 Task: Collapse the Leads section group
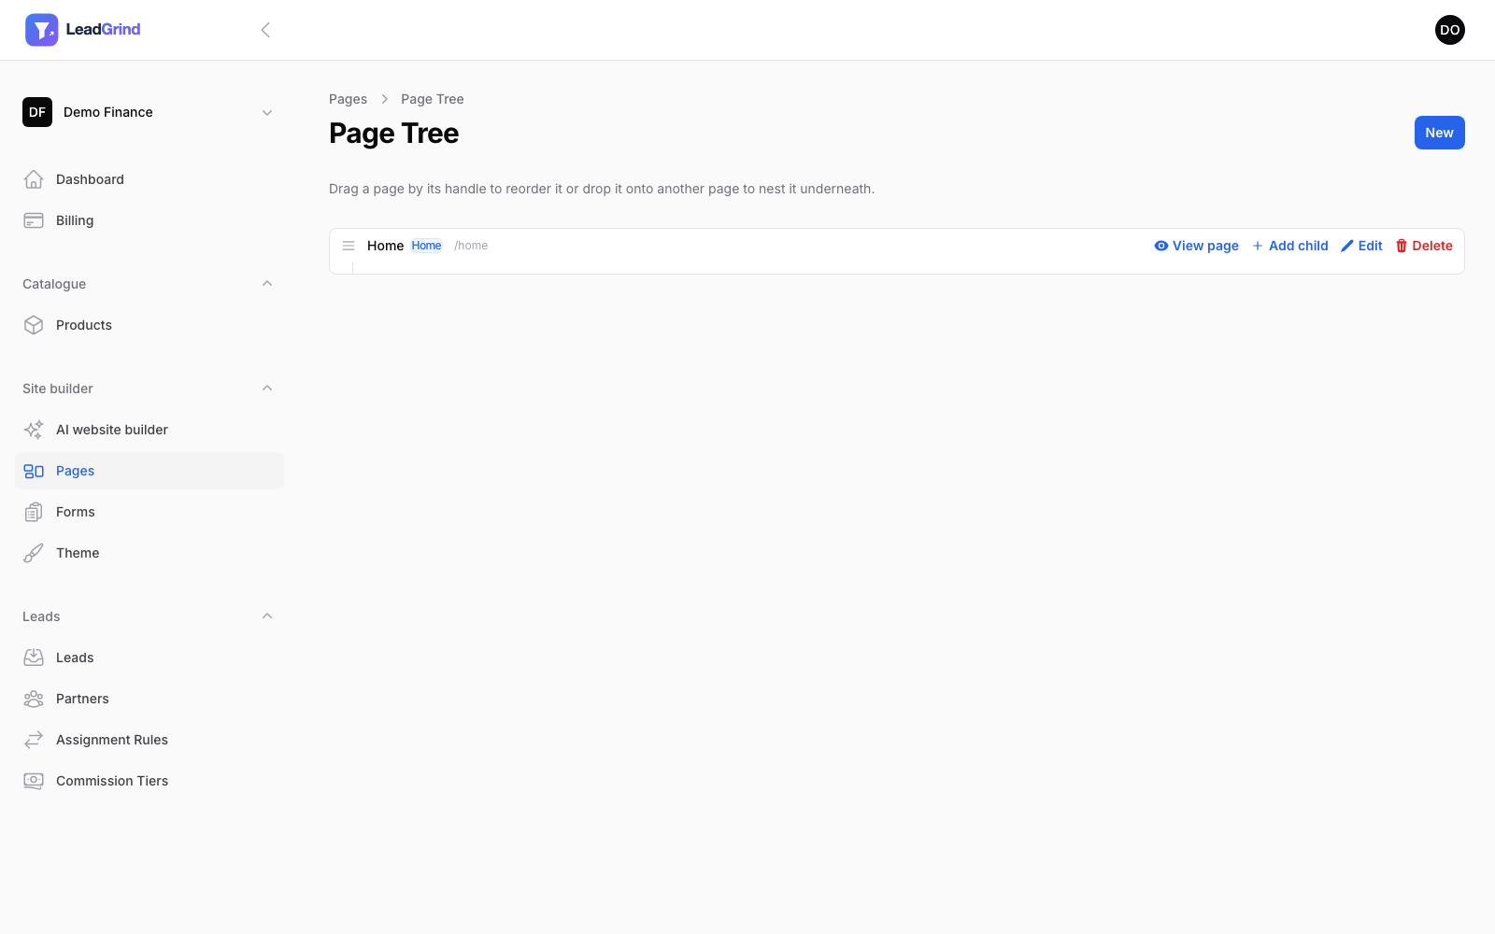[x=267, y=616]
